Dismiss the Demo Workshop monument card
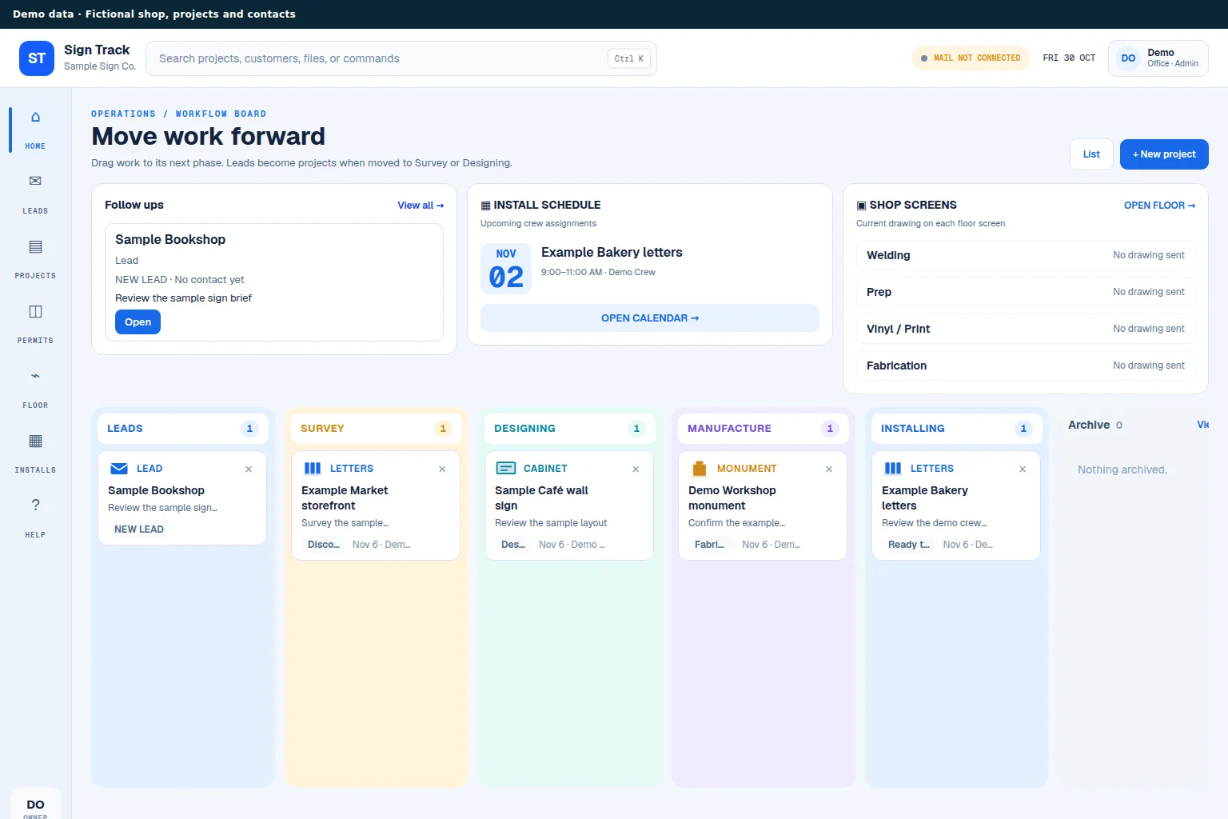1228x819 pixels. 829,469
